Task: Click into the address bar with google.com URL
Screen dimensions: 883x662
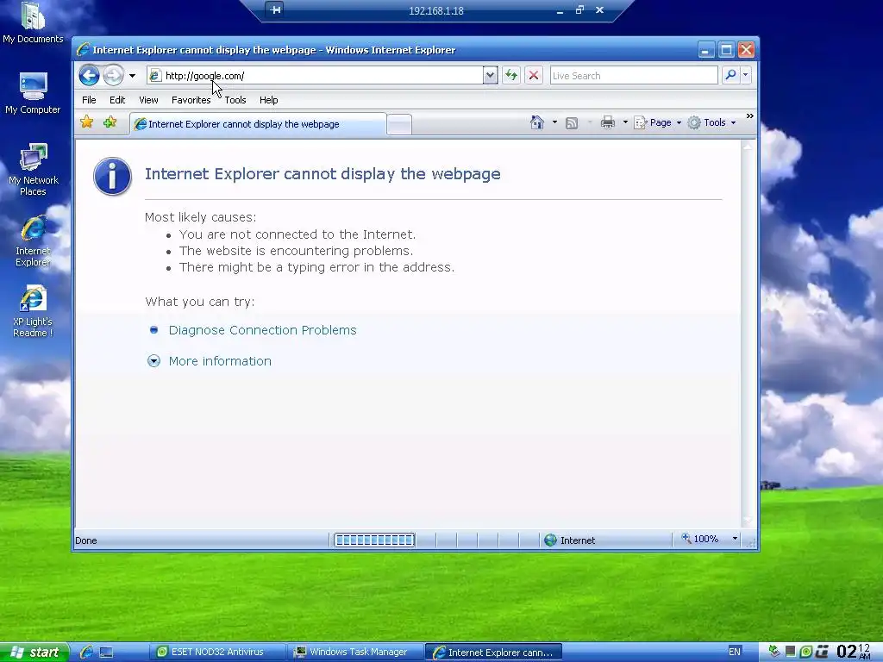Action: tap(316, 76)
